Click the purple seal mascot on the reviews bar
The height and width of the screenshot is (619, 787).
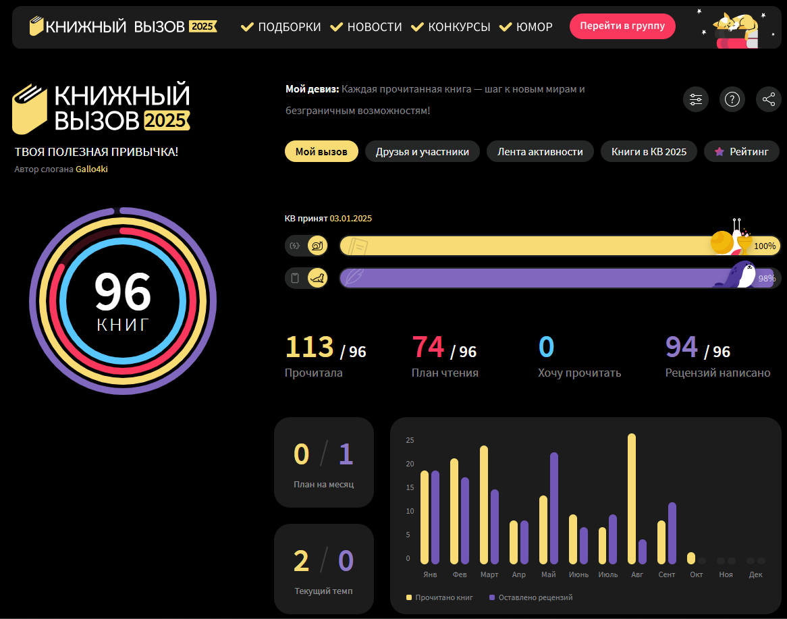coord(735,275)
